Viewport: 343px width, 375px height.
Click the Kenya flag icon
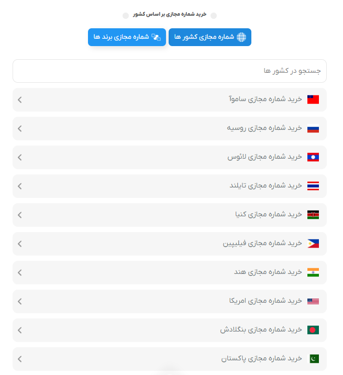(x=313, y=215)
